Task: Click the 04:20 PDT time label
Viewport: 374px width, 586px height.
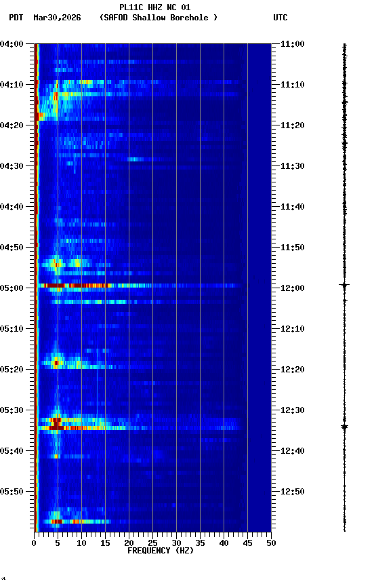Action: pos(12,125)
